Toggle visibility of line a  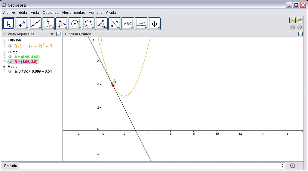point(10,71)
